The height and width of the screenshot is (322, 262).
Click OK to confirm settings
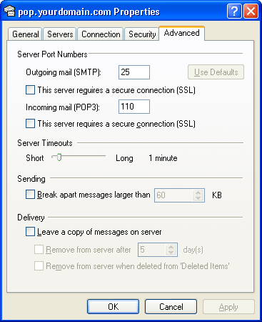pyautogui.click(x=113, y=307)
